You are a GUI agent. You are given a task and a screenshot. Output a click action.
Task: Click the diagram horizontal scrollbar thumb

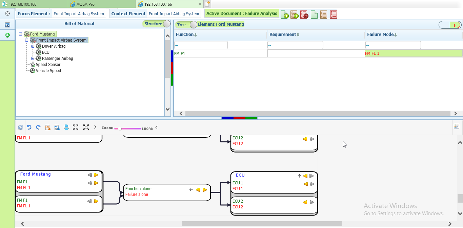(261, 224)
